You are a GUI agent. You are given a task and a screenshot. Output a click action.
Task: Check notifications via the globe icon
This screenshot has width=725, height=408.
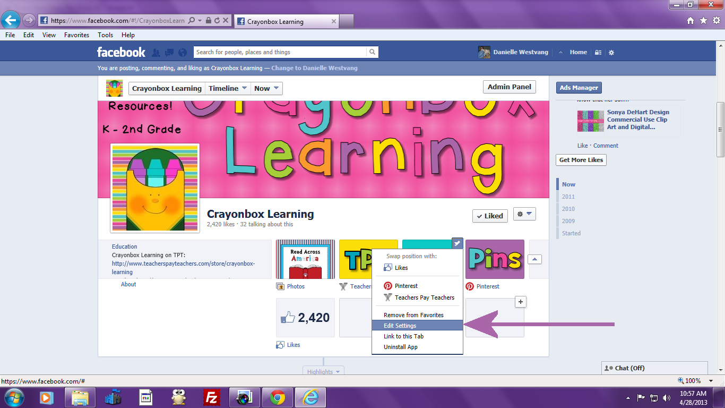point(183,52)
